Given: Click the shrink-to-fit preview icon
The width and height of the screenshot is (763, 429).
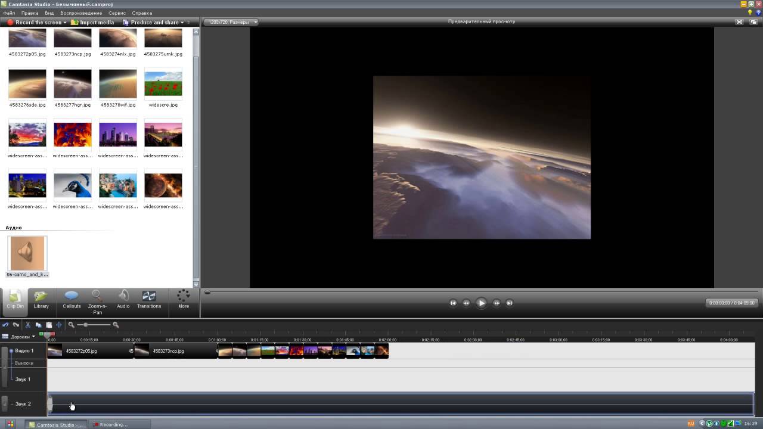Looking at the screenshot, I should [x=739, y=22].
